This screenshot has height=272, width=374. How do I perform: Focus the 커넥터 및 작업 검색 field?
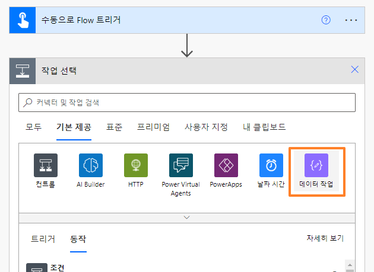pos(187,103)
